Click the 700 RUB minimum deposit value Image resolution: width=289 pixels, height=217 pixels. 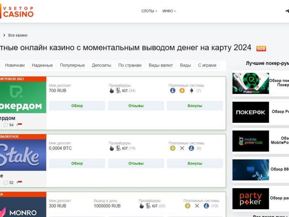click(57, 91)
